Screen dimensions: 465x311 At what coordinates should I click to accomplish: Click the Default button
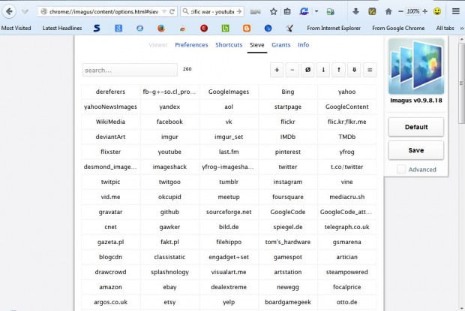(416, 127)
